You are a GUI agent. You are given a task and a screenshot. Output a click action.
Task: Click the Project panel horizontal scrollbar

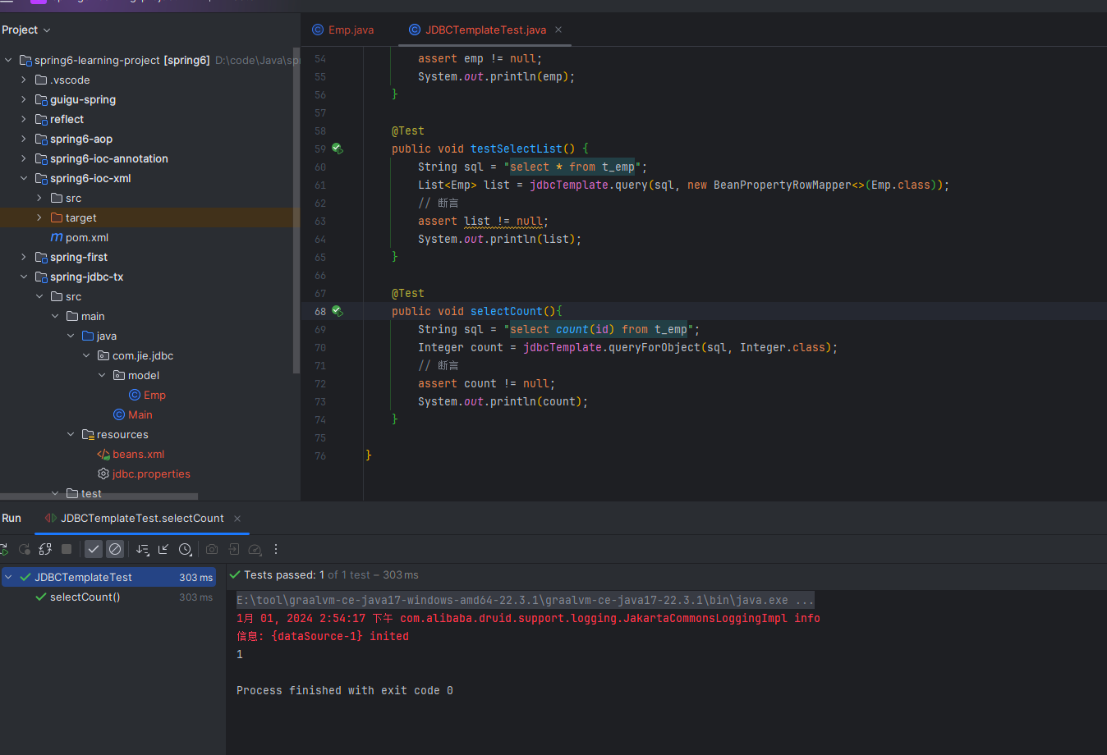point(99,496)
